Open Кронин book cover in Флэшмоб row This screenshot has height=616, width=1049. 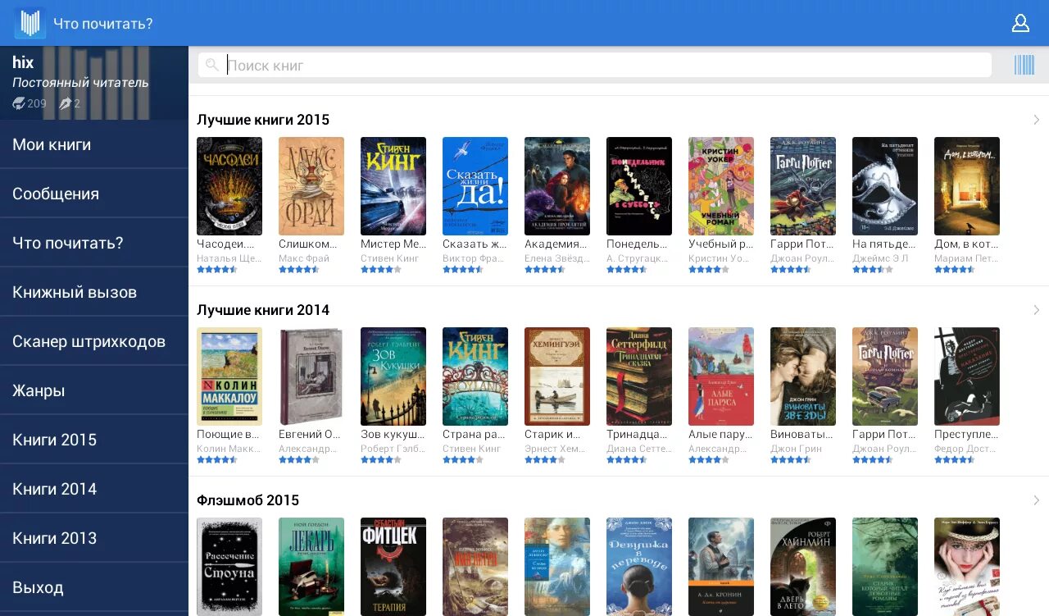point(721,567)
